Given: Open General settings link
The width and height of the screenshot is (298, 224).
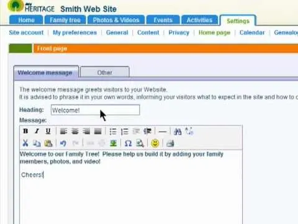Looking at the screenshot, I should click(117, 32).
